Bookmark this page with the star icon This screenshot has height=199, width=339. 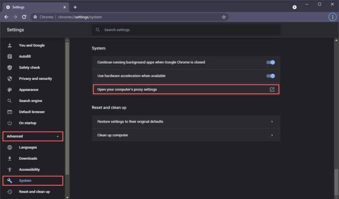point(224,17)
